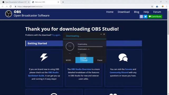Click the blue button in download dialog
Viewport: 169px width, 95px height.
[x=84, y=60]
